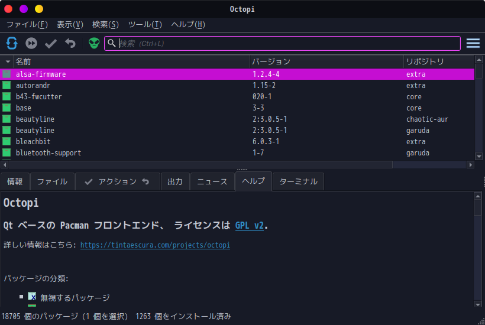Select the autorandr package row

(x=237, y=85)
